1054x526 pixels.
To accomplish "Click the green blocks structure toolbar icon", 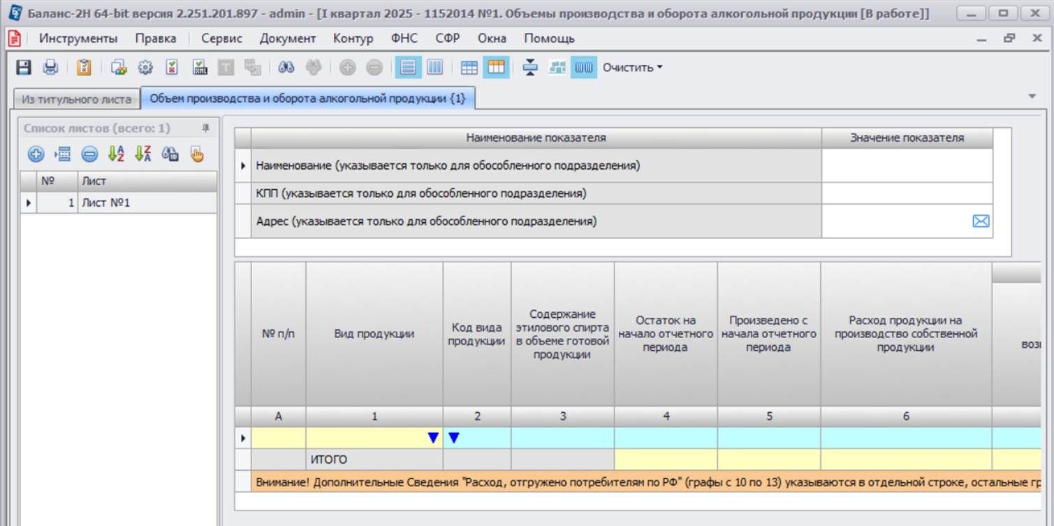I will pos(557,67).
